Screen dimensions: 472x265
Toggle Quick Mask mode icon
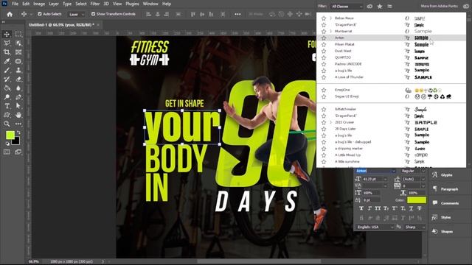[7, 152]
